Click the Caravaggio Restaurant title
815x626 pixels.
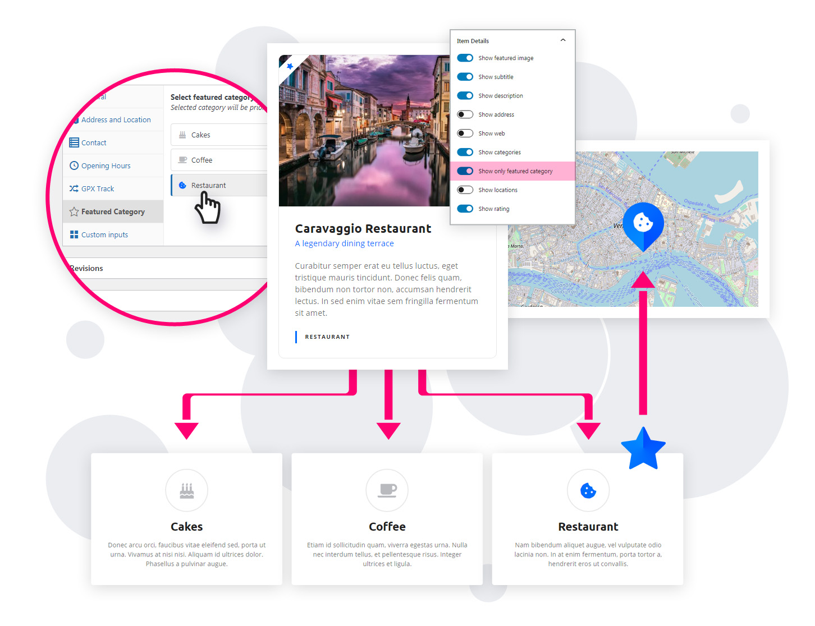tap(363, 229)
